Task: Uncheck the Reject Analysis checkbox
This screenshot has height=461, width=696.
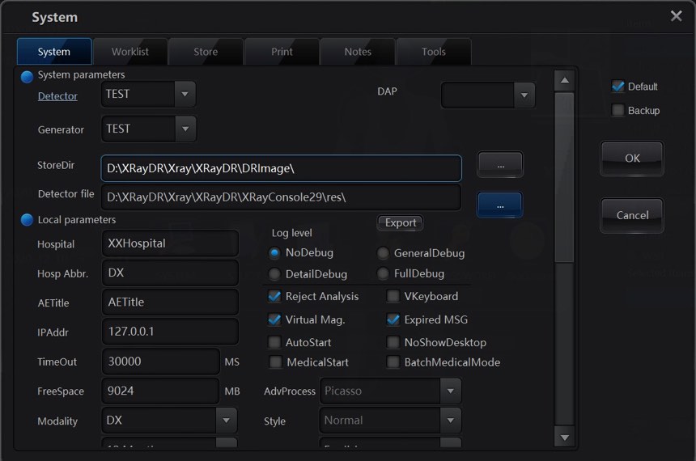Action: [x=275, y=296]
